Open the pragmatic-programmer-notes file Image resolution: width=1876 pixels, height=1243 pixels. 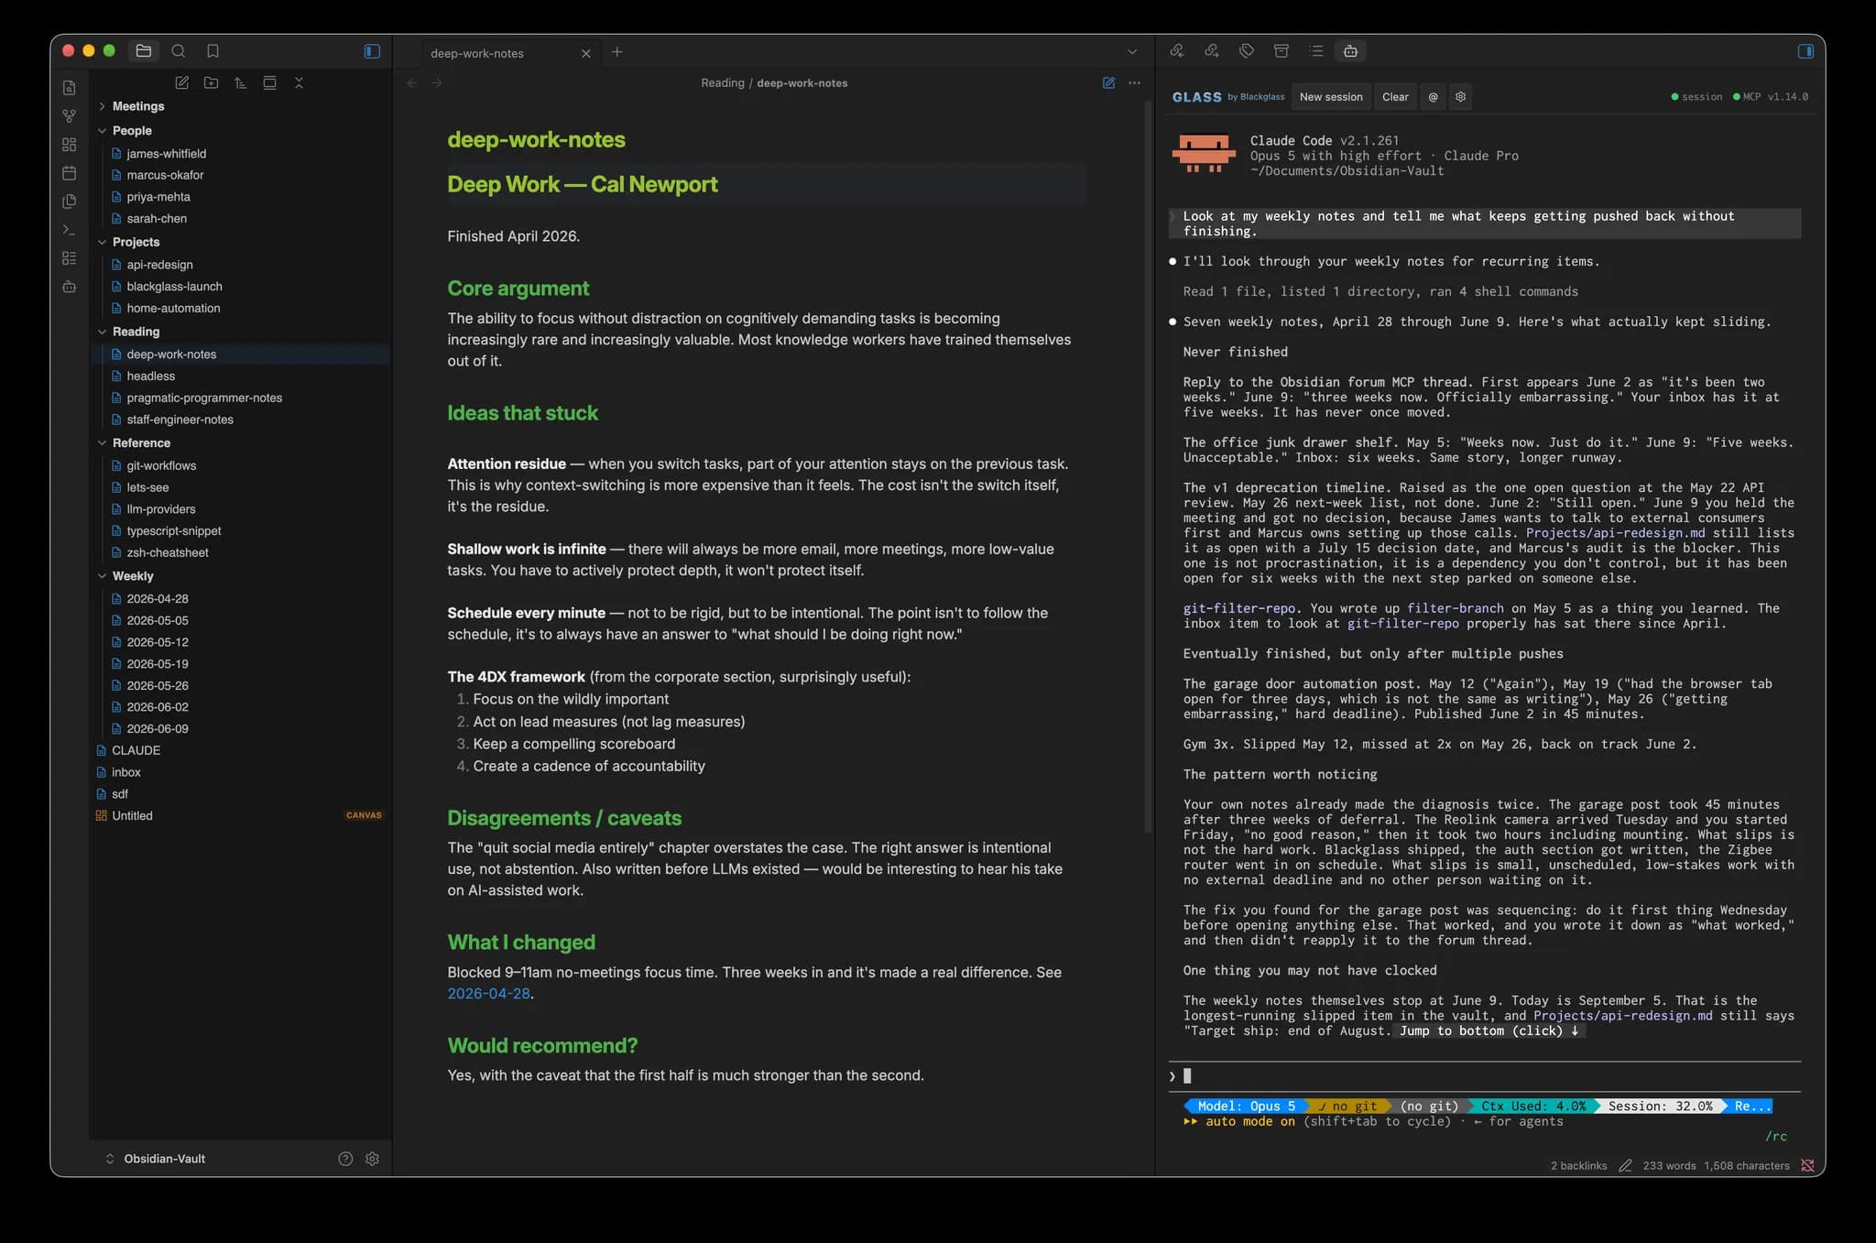[204, 398]
